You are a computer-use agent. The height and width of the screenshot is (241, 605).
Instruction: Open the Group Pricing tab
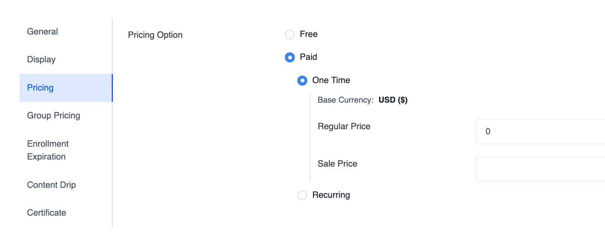click(x=54, y=116)
